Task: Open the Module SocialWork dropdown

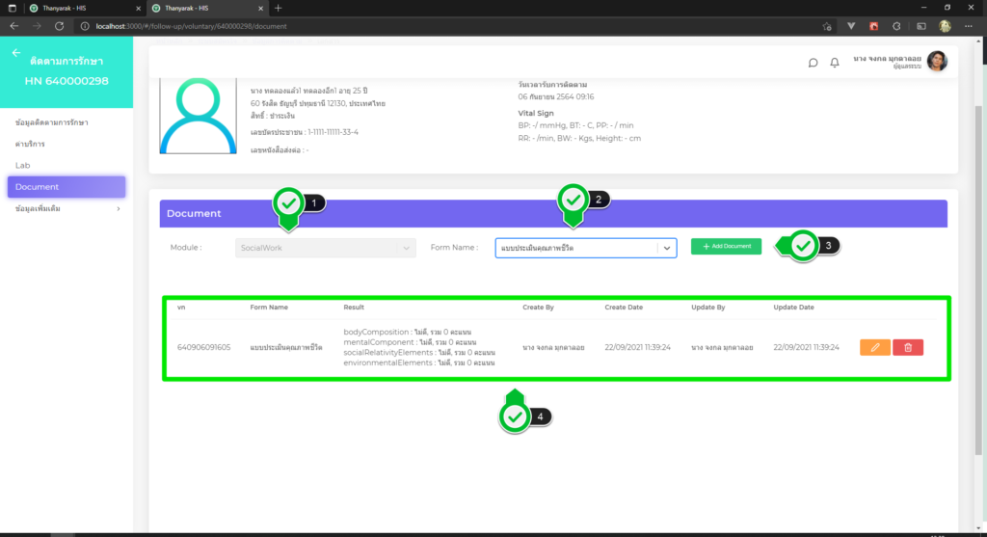Action: (x=325, y=248)
